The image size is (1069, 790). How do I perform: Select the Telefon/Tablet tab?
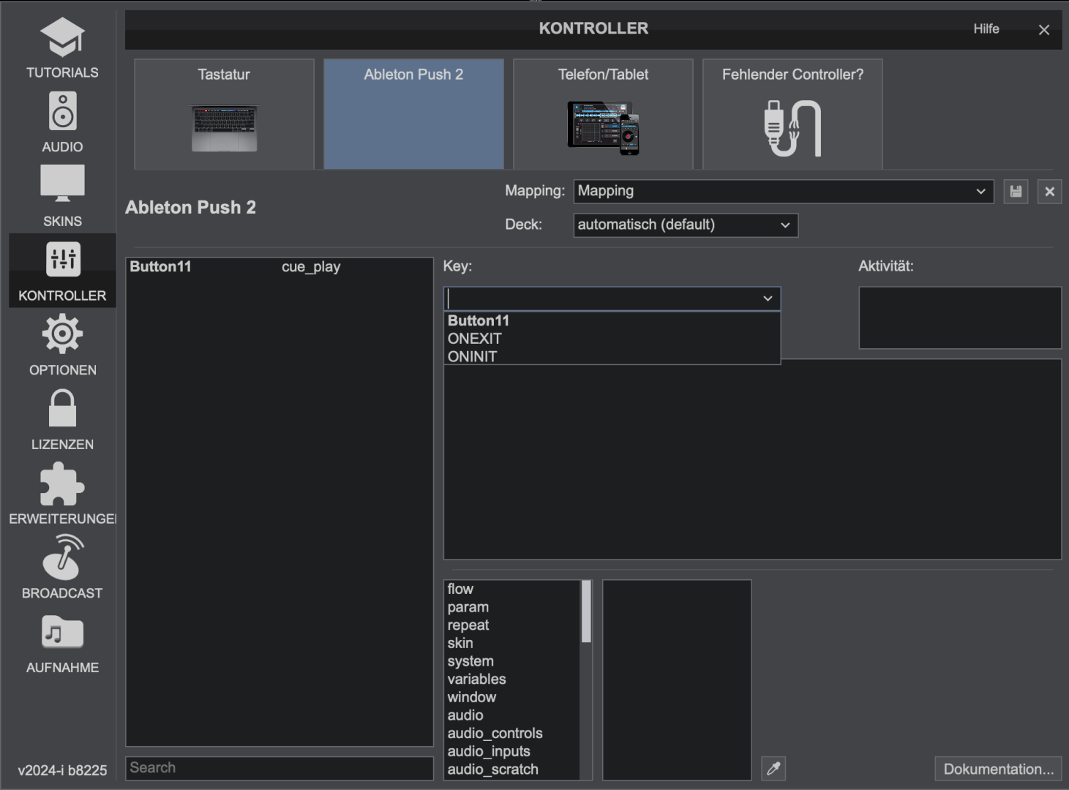(x=603, y=114)
